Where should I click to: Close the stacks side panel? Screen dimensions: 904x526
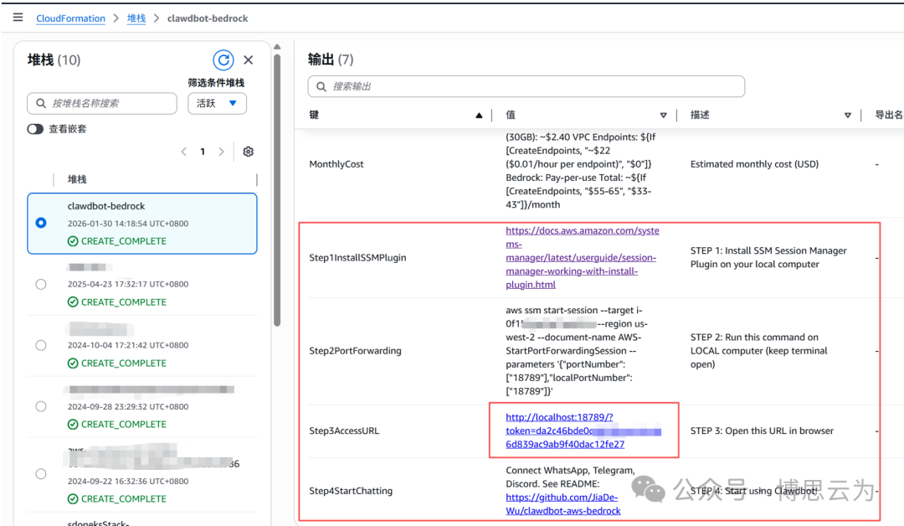[249, 60]
